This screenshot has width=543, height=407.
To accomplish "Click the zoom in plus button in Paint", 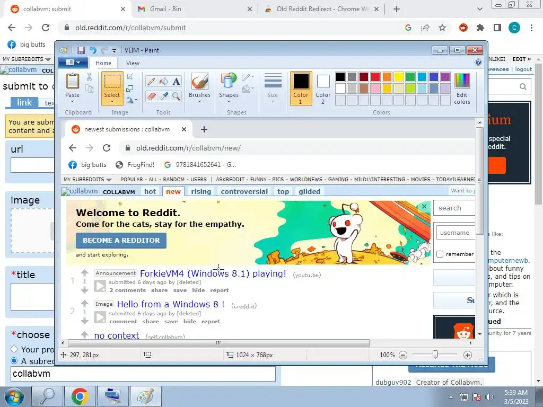I will coord(468,355).
